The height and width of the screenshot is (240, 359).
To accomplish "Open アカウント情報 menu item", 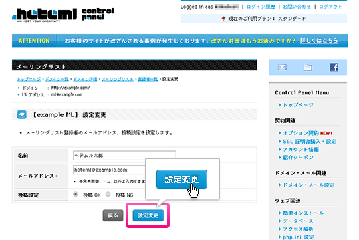I will pyautogui.click(x=300, y=150).
